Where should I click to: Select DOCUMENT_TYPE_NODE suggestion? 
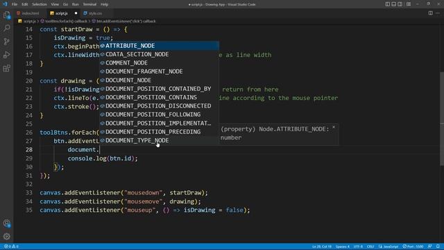[159, 140]
